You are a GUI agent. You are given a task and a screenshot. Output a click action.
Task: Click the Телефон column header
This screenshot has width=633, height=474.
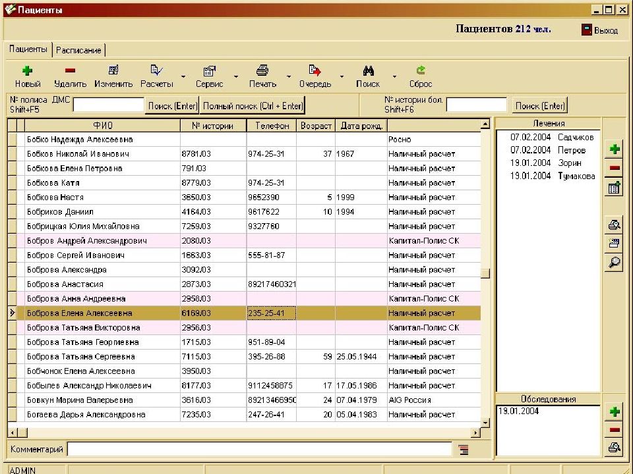tap(272, 126)
